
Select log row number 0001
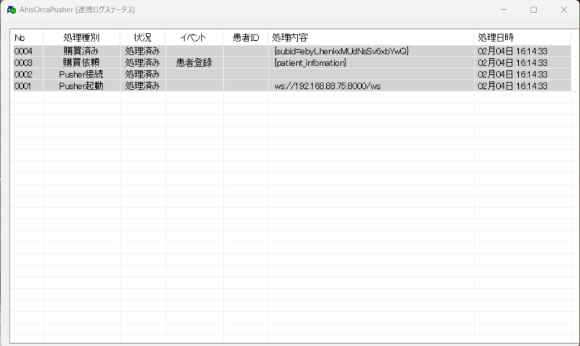[23, 86]
